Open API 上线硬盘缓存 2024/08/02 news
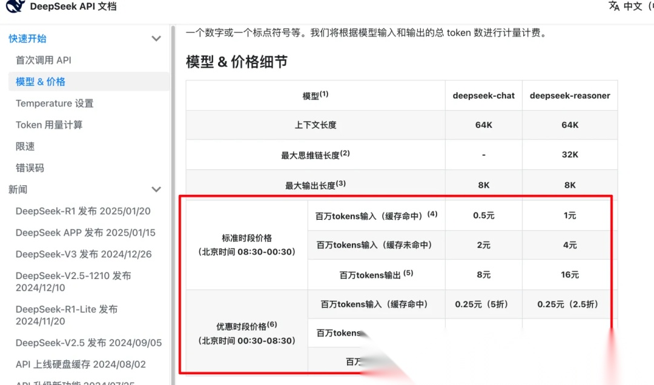 pyautogui.click(x=81, y=364)
